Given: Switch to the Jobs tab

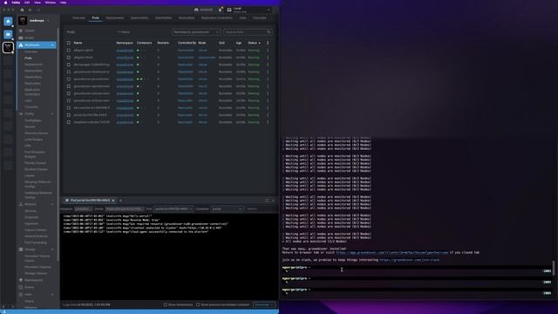Looking at the screenshot, I should 242,17.
